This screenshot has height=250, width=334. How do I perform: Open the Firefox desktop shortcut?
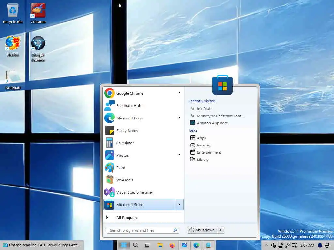point(13,46)
